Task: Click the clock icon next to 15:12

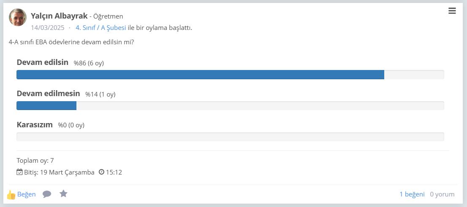Action: tap(102, 172)
